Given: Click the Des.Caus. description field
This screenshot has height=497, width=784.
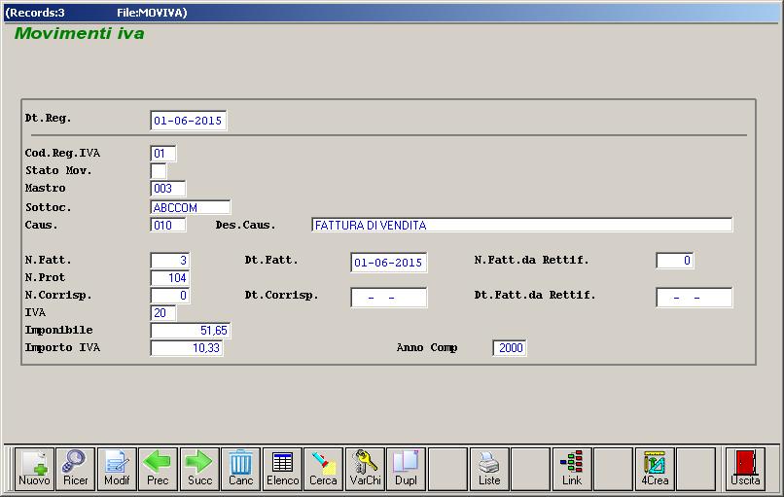Looking at the screenshot, I should 521,225.
